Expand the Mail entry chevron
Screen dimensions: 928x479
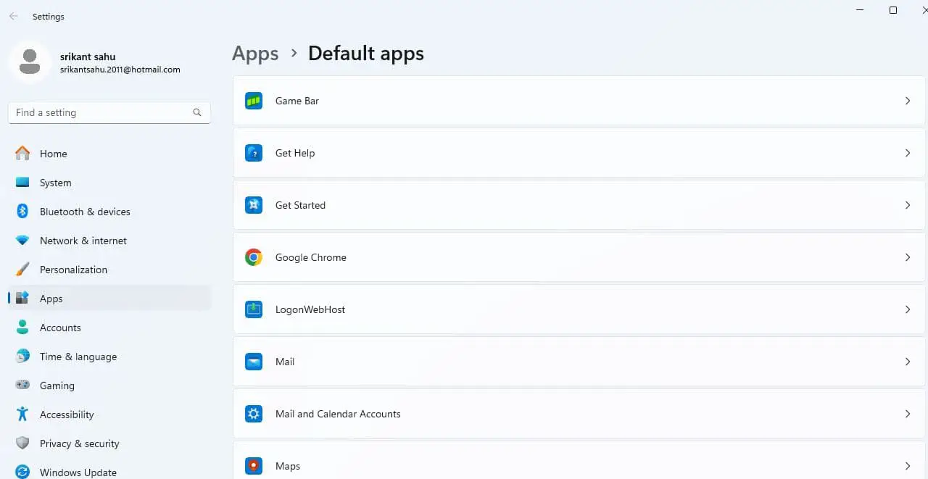(908, 362)
